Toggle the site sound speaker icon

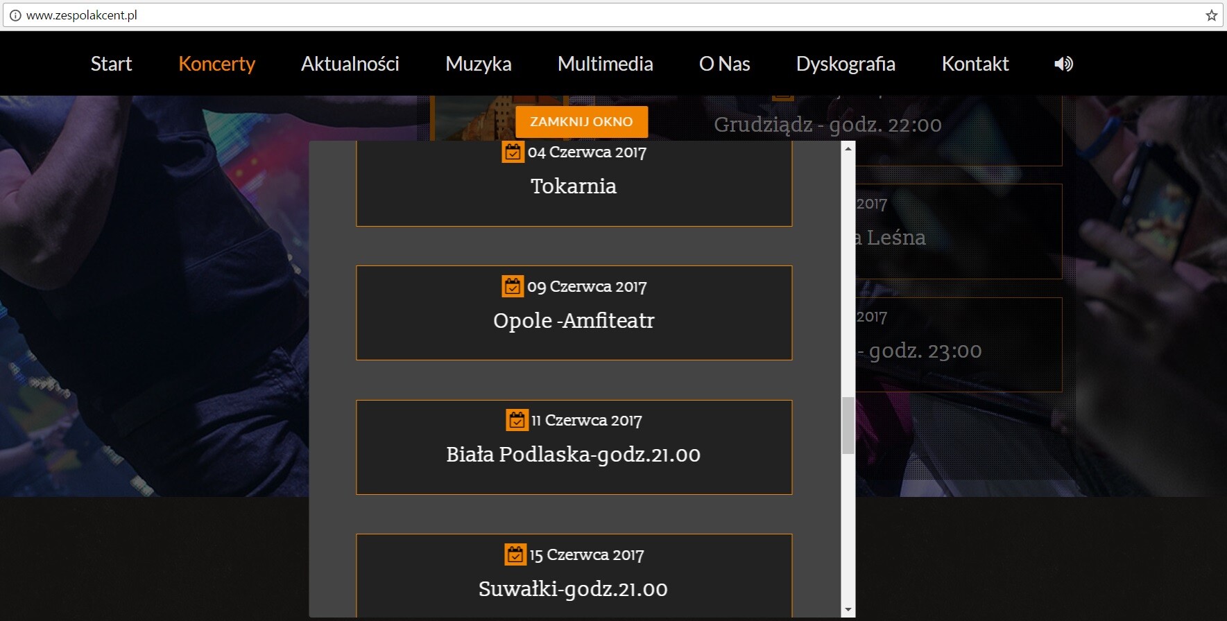tap(1063, 64)
